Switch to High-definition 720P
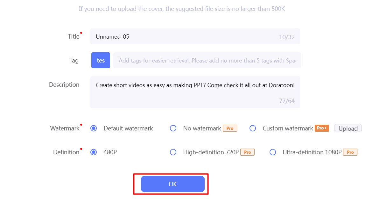The height and width of the screenshot is (199, 366). click(x=173, y=152)
